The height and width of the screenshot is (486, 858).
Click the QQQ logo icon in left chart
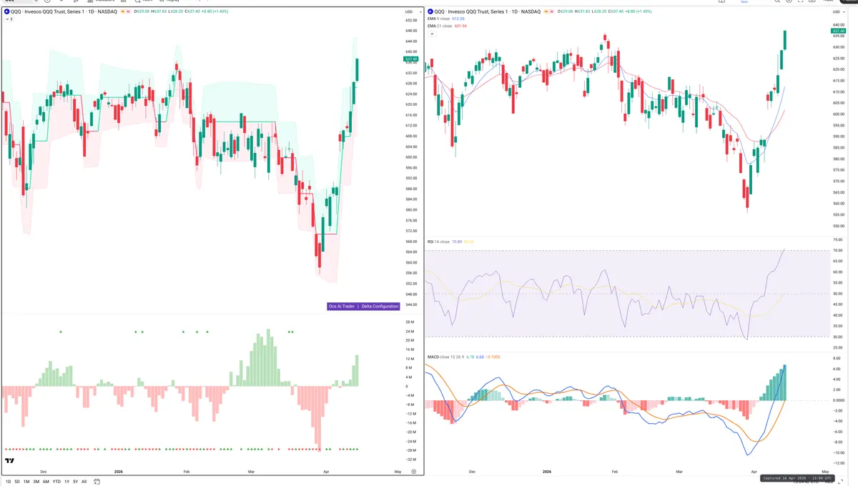pyautogui.click(x=6, y=12)
